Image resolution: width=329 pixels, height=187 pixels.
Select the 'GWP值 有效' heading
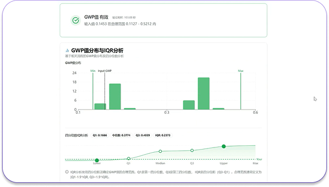[x=96, y=17]
